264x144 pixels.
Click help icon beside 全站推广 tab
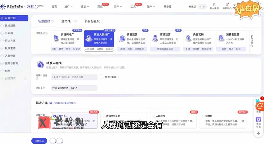coord(76,21)
